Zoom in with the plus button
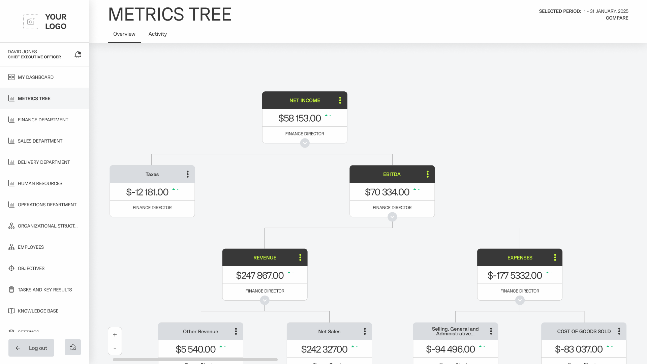Image resolution: width=647 pixels, height=364 pixels. click(x=115, y=335)
